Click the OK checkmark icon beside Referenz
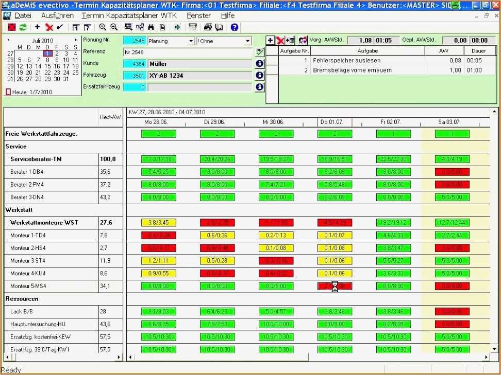501x375 pixels. (x=259, y=51)
